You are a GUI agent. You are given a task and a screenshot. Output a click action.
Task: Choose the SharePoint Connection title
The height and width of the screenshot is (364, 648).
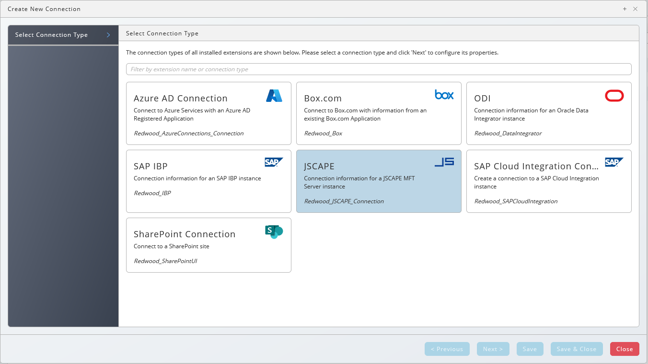click(185, 234)
